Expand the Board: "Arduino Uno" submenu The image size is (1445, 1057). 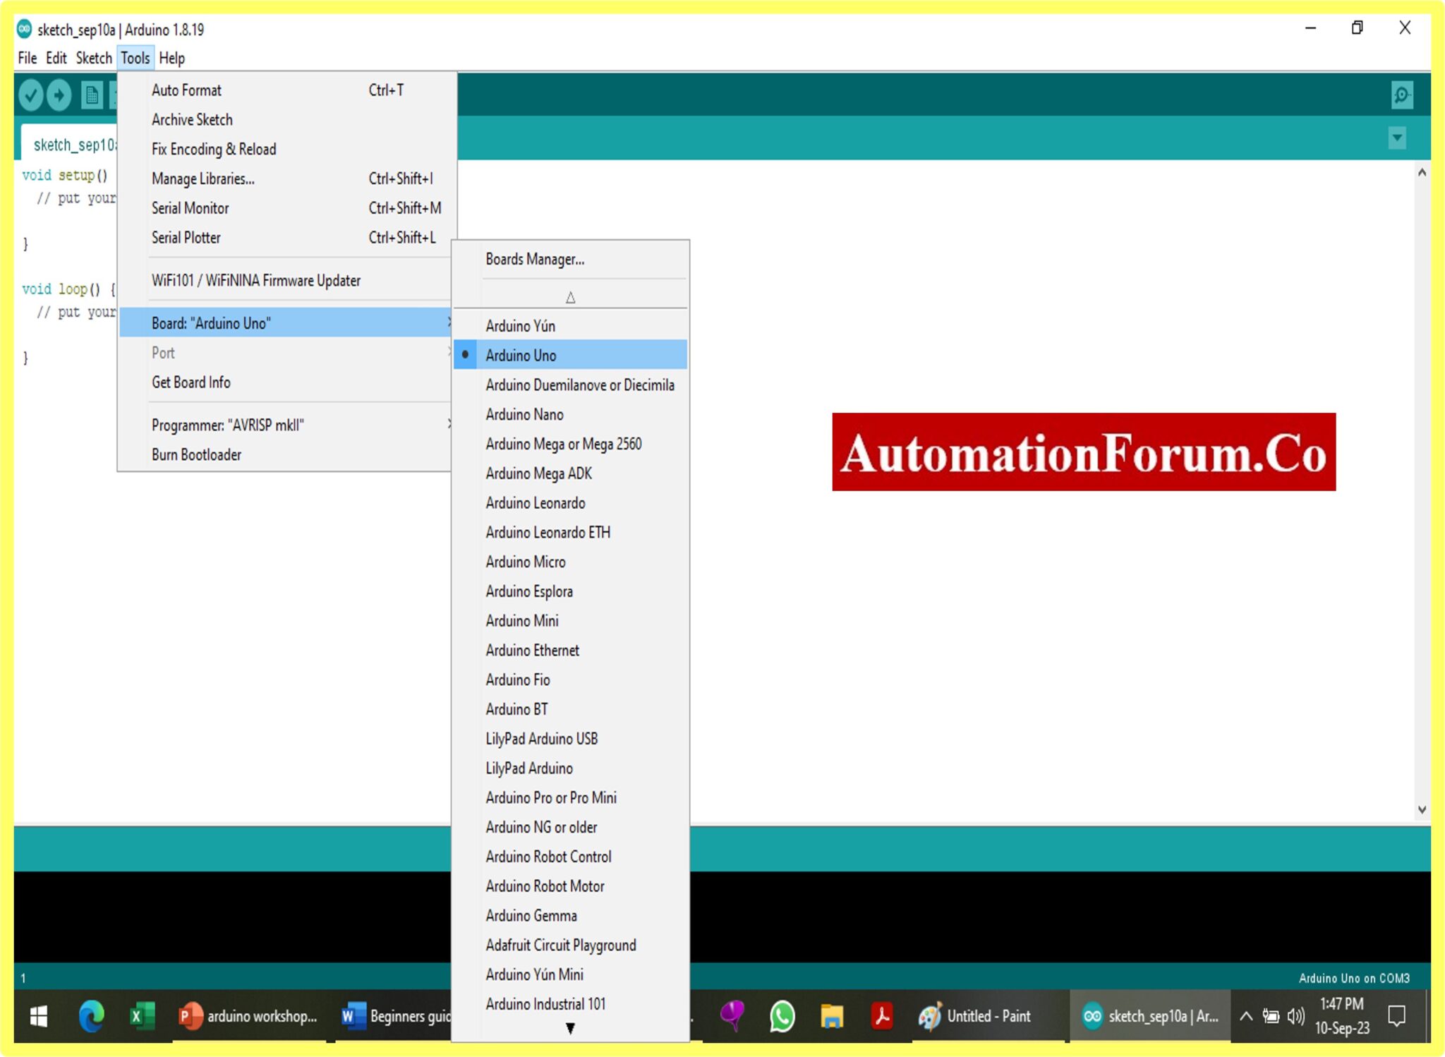(x=286, y=322)
